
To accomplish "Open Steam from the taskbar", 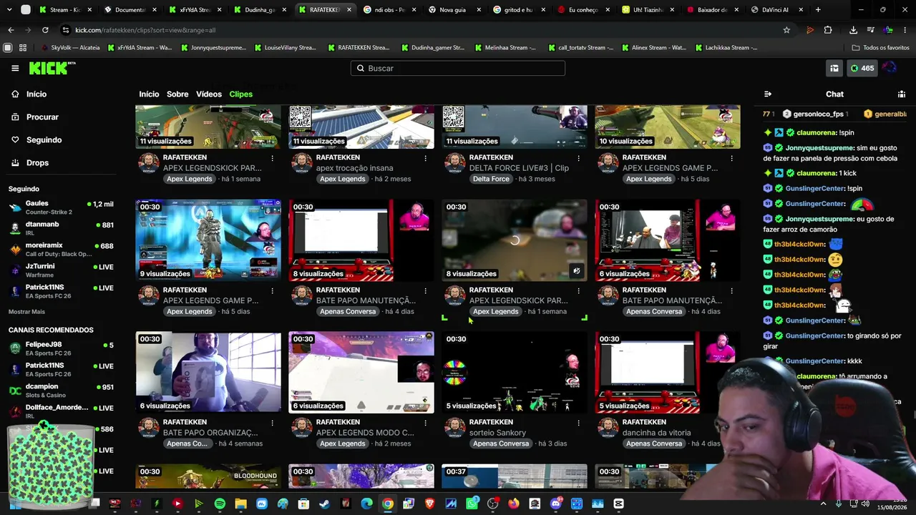I will tap(324, 504).
